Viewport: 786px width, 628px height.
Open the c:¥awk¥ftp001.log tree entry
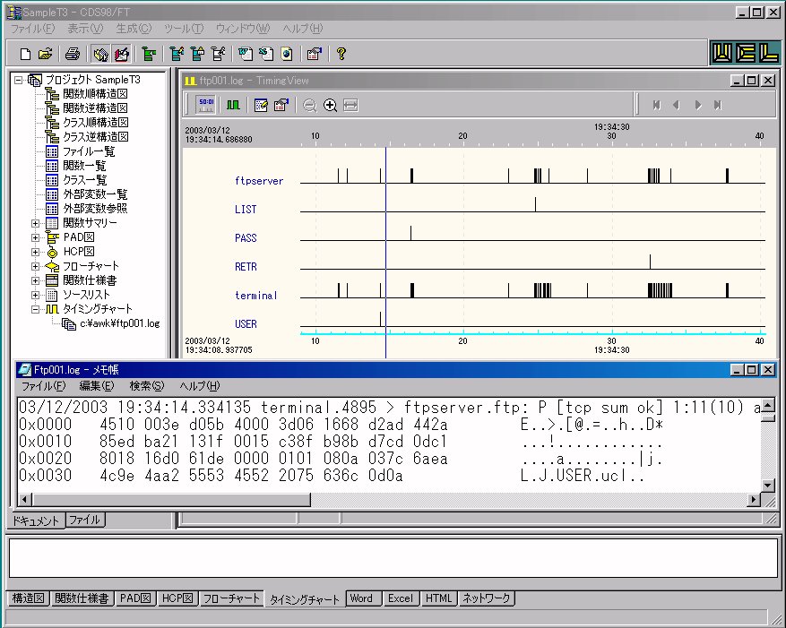(118, 323)
